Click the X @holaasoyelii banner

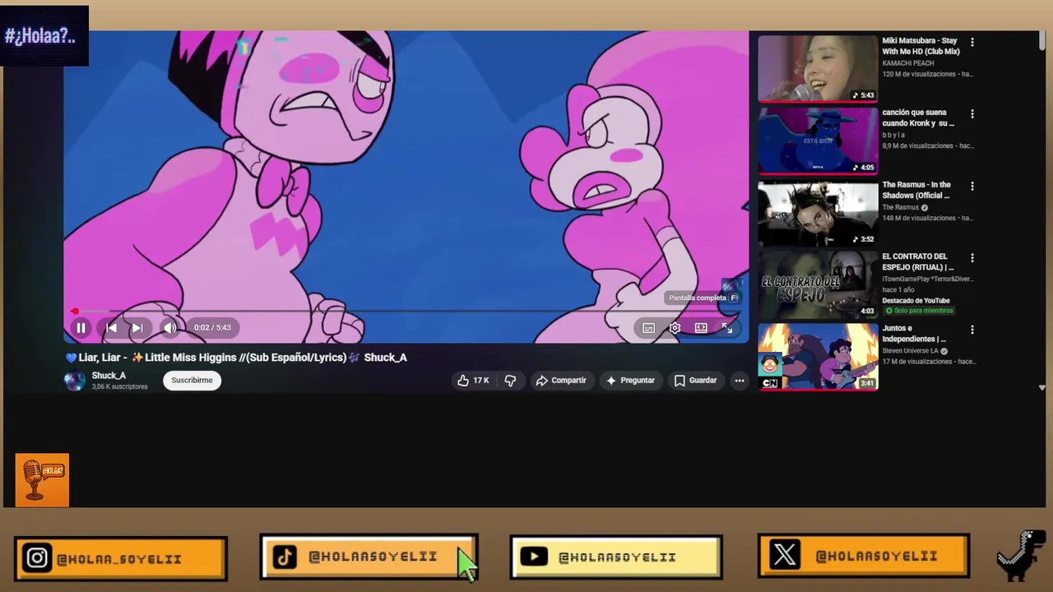coord(864,557)
